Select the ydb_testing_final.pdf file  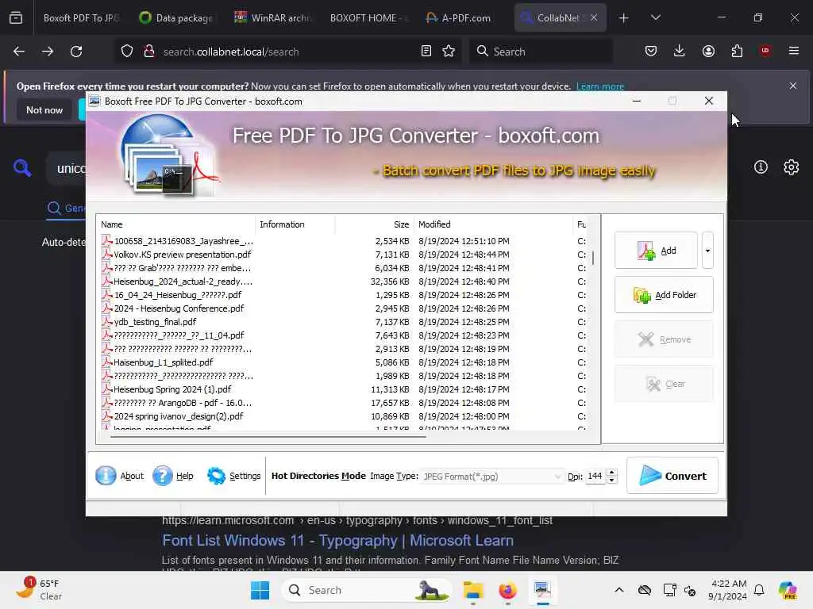pyautogui.click(x=343, y=322)
